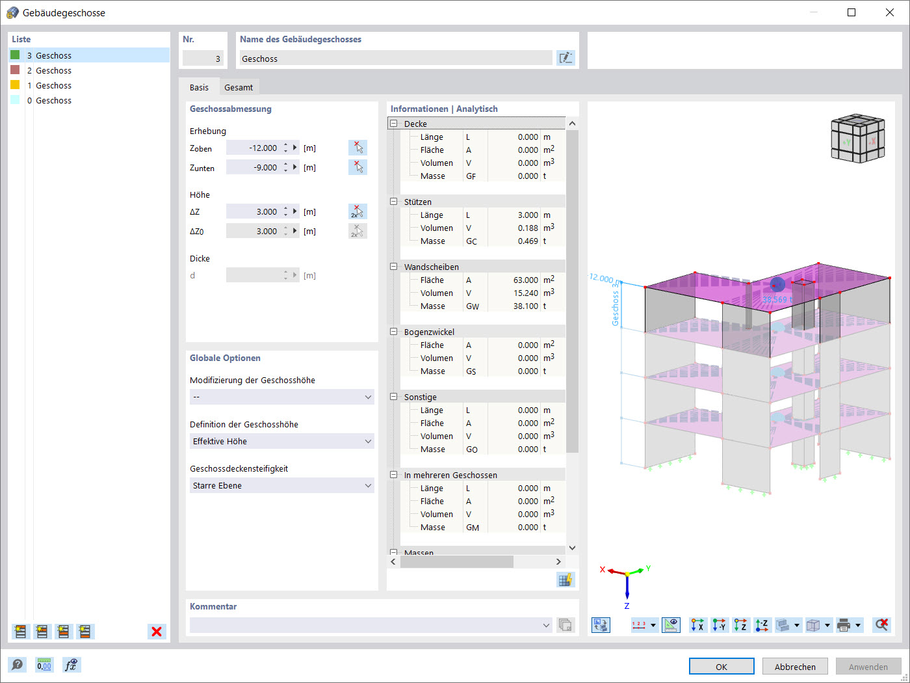Viewport: 910px width, 683px height.
Task: Delete the selected storey with the red X
Action: coord(157,631)
